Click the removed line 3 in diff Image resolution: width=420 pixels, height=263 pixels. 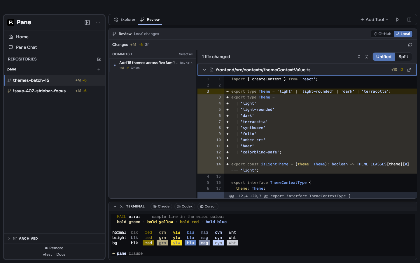point(307,91)
